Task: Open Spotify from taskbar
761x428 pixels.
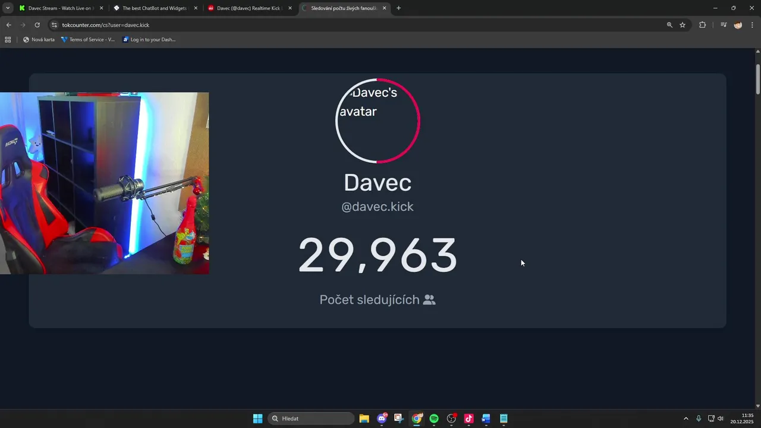Action: [x=434, y=418]
